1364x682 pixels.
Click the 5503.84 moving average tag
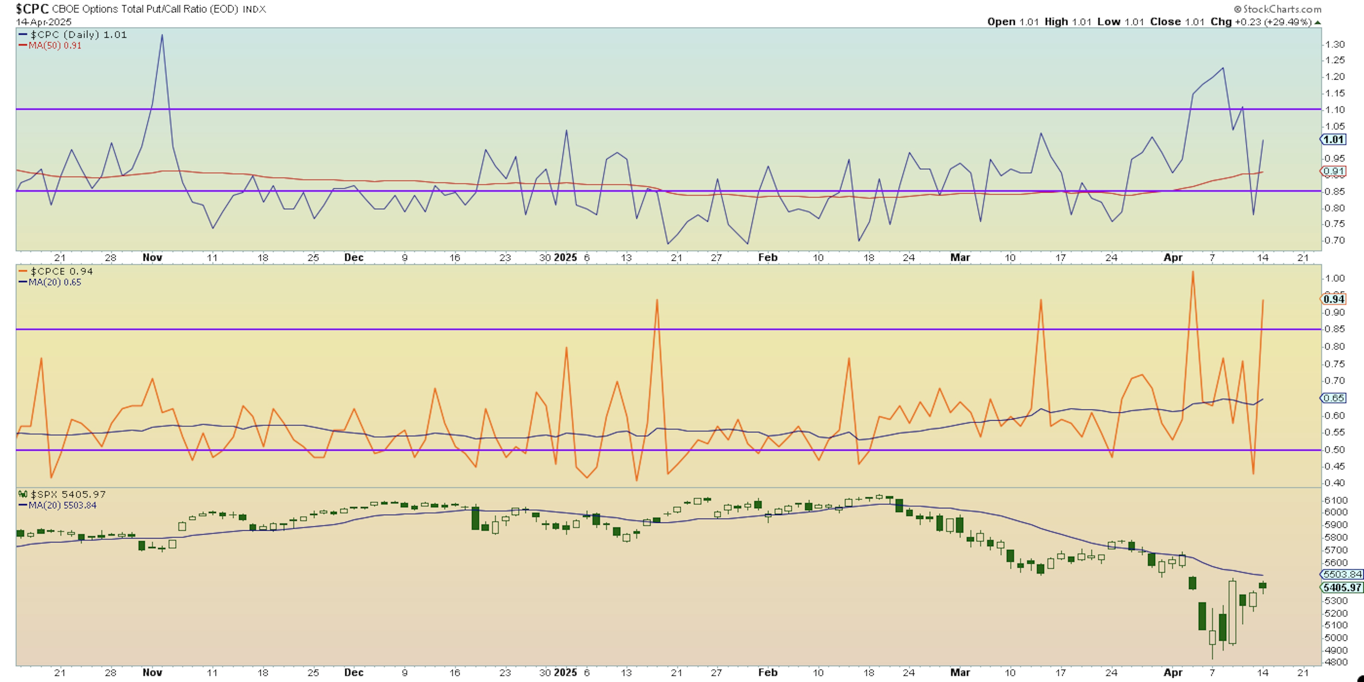click(1342, 574)
